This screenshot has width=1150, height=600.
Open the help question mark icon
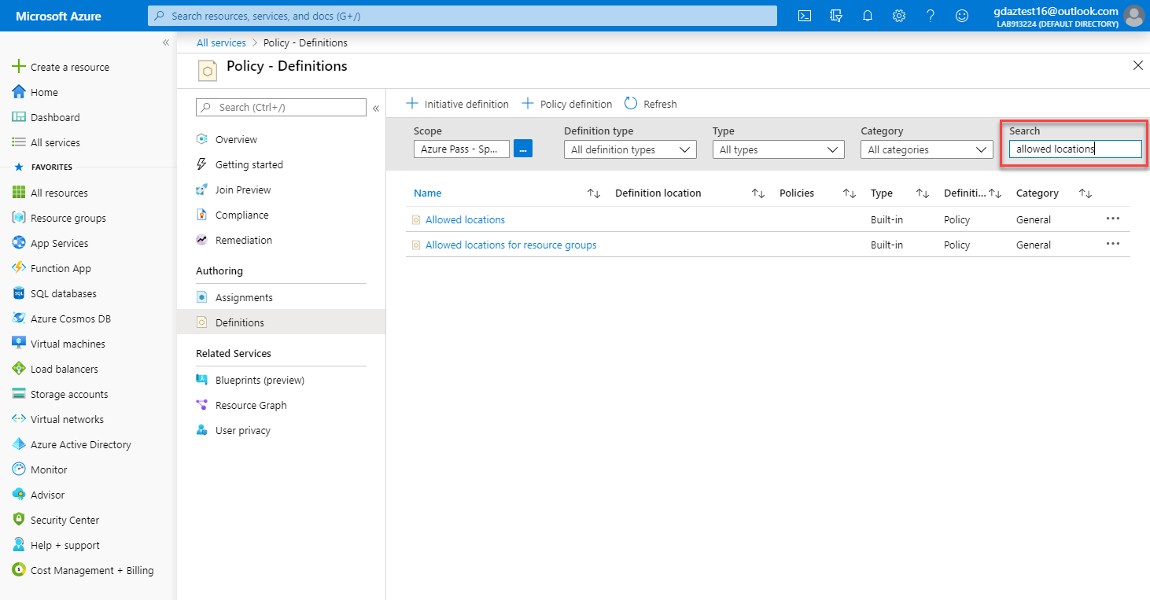pyautogui.click(x=931, y=16)
